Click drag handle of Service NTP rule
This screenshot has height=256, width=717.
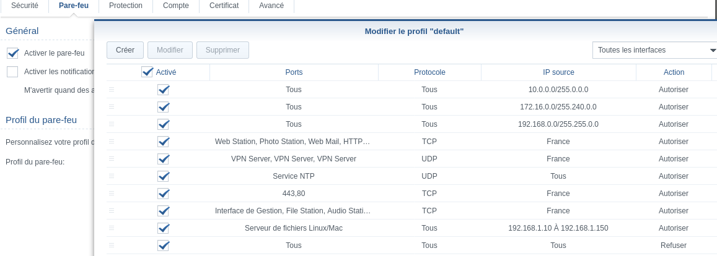tap(112, 176)
